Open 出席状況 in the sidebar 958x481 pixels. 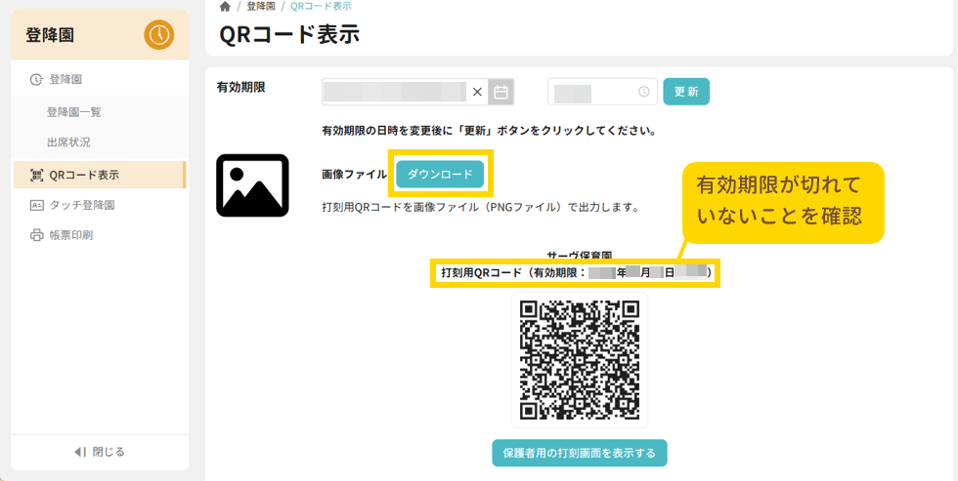[68, 142]
